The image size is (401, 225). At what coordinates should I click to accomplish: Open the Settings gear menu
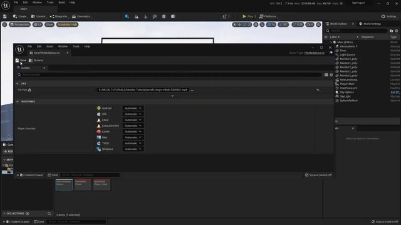click(x=388, y=17)
